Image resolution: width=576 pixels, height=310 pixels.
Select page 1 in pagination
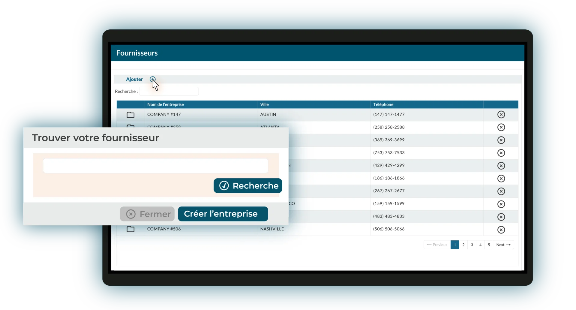455,245
